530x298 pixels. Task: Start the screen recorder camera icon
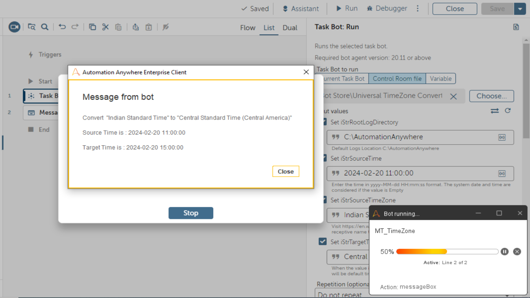[14, 27]
